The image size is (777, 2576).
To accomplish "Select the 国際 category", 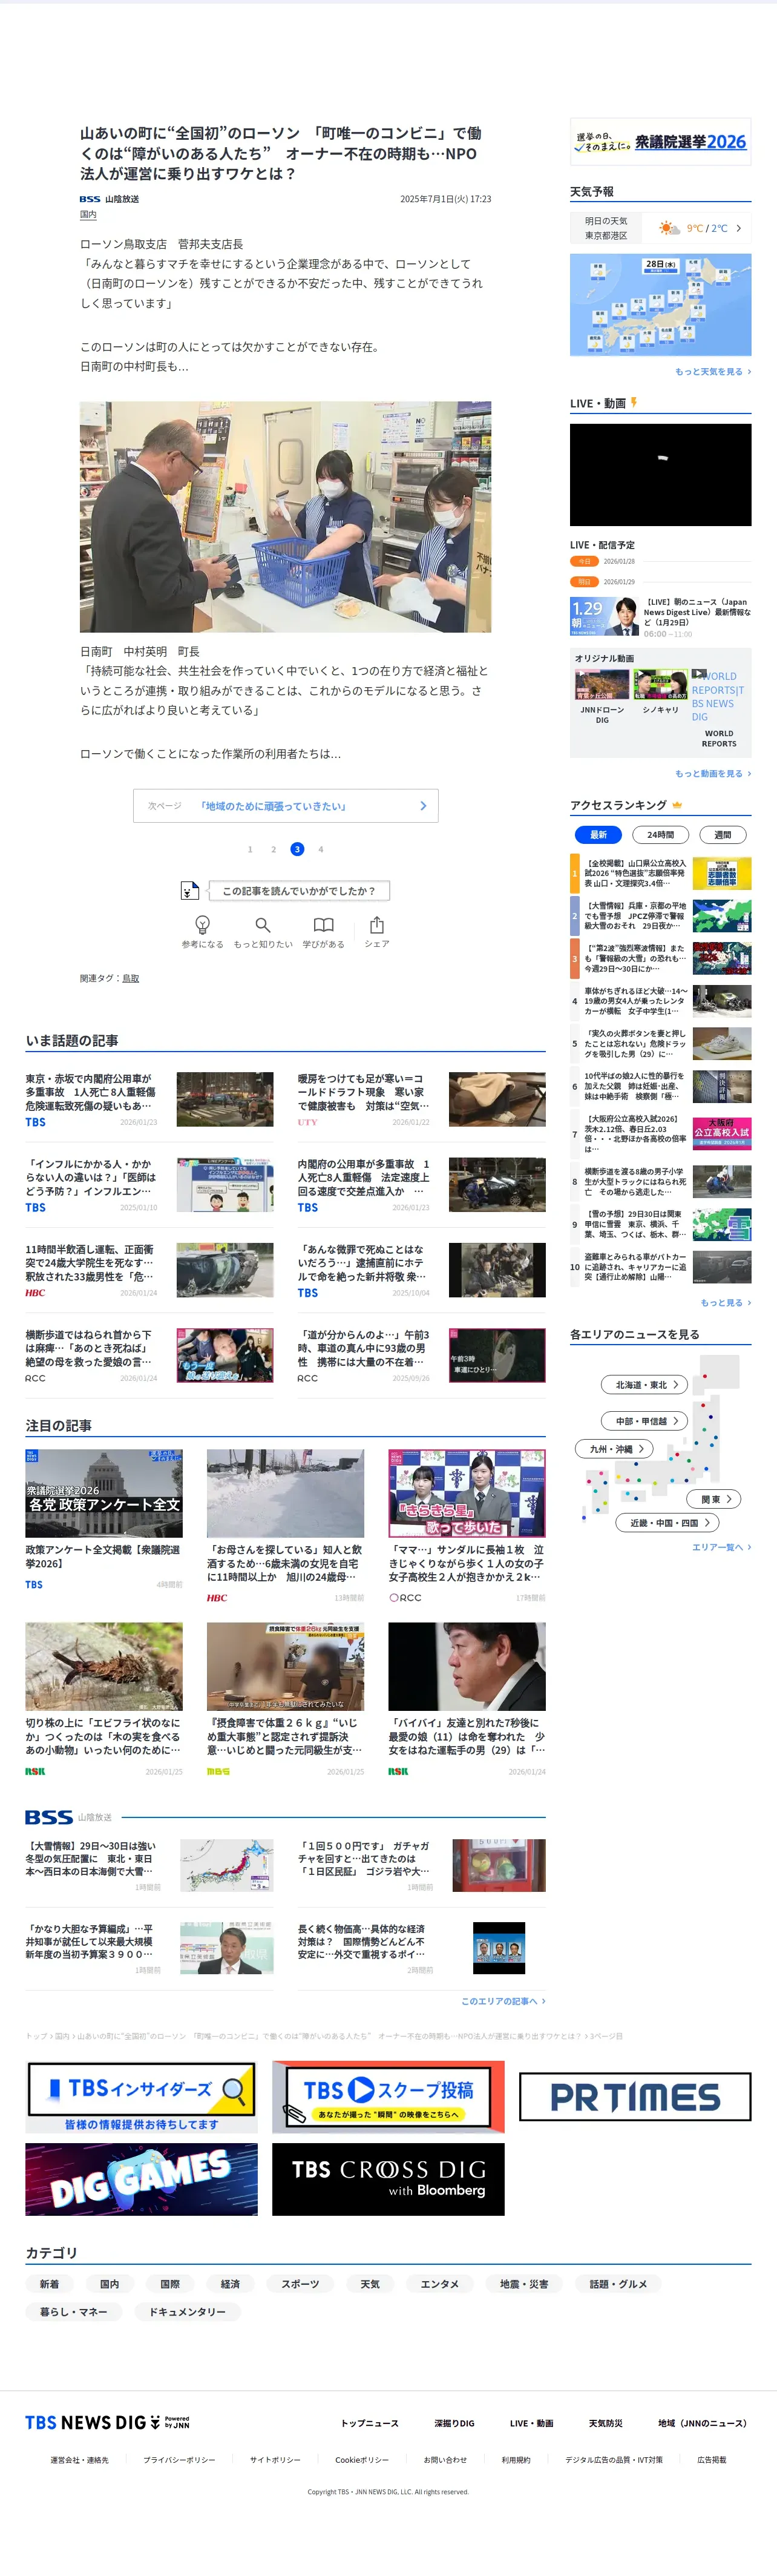I will pyautogui.click(x=170, y=2284).
